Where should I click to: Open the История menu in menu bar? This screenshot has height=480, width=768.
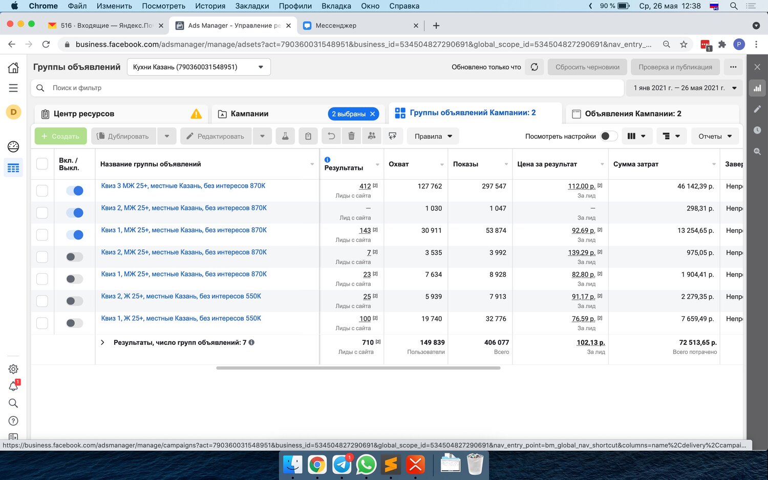pos(210,6)
